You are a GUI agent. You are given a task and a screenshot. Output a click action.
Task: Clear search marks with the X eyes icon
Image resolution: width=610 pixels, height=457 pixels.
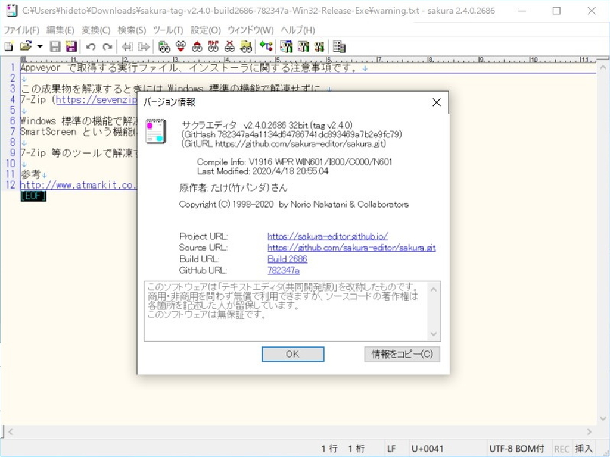229,47
